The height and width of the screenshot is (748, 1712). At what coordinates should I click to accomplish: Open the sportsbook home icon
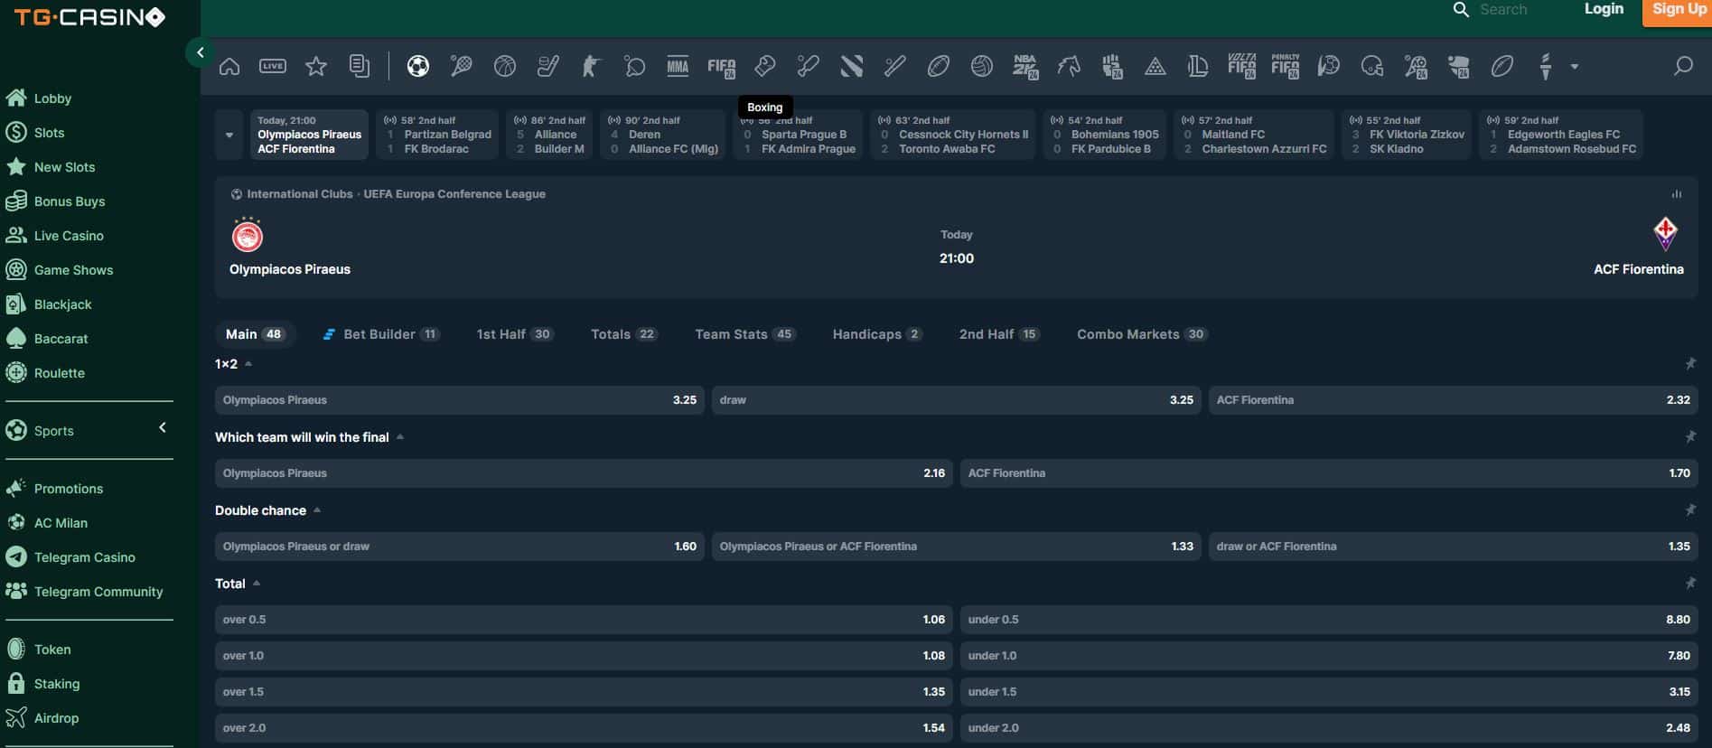[229, 66]
